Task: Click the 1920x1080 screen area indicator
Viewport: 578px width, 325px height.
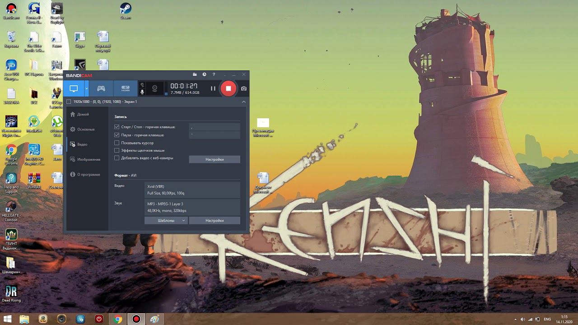Action: point(102,102)
